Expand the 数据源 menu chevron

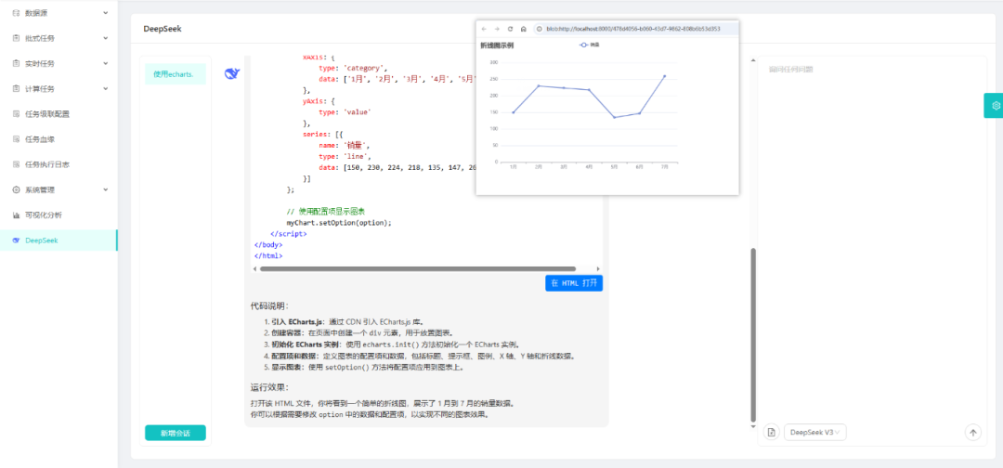pos(106,13)
